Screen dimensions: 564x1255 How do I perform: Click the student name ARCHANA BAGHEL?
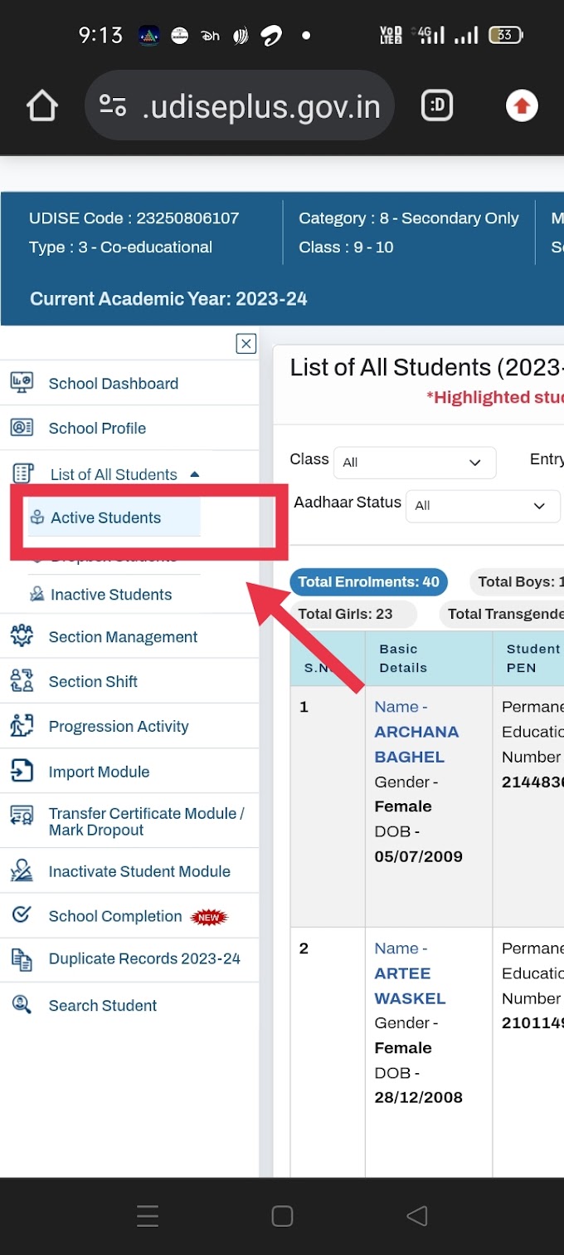point(416,743)
